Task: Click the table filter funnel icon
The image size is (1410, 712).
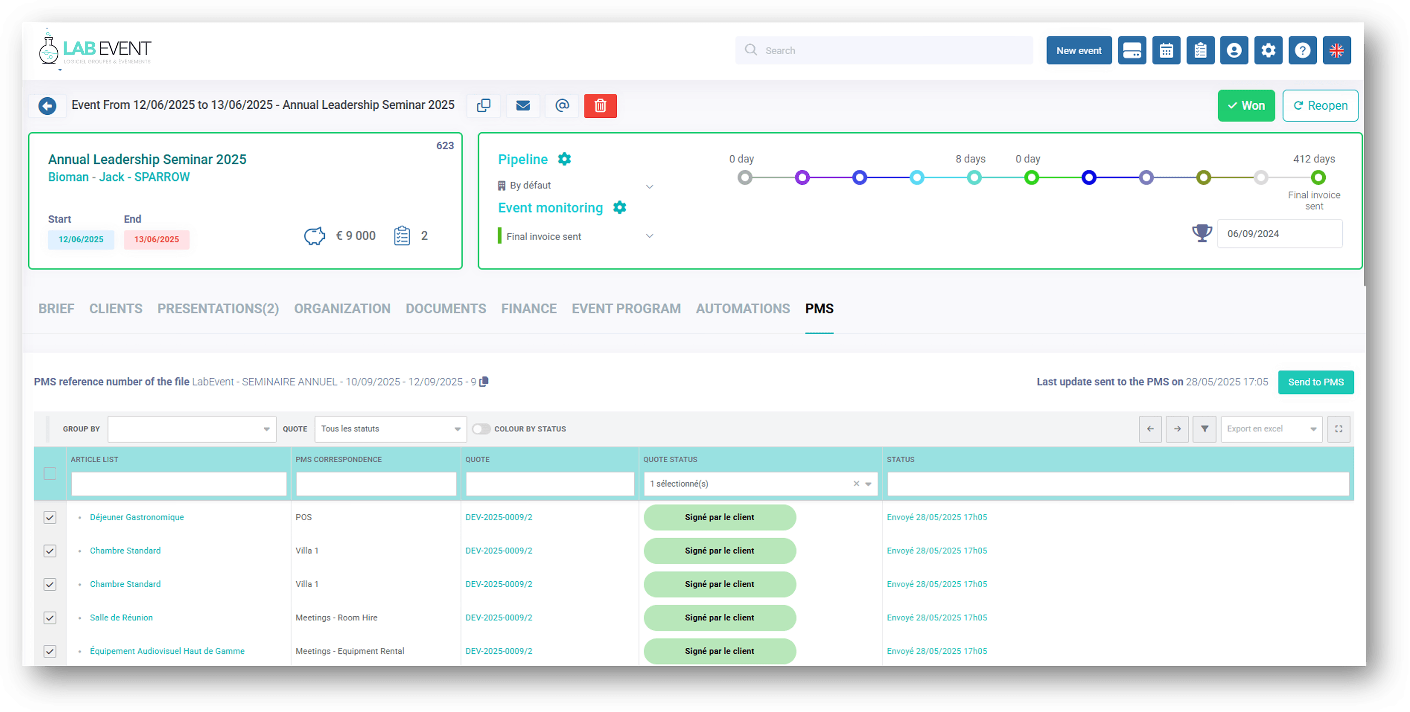Action: click(1204, 429)
